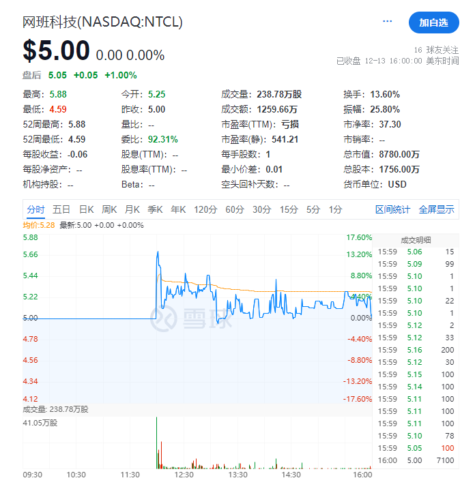Select the 年K yearly tab

click(x=178, y=209)
